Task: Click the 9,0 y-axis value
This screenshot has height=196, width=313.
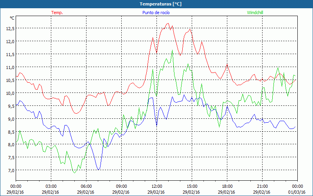Action: point(11,119)
